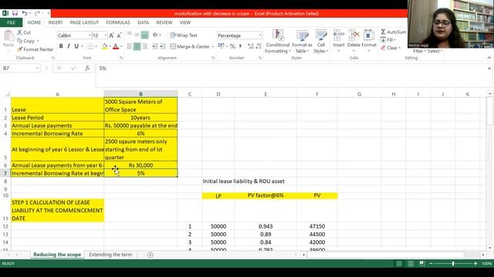Open Conditional Formatting menu
Image resolution: width=494 pixels, height=277 pixels.
coord(278,42)
